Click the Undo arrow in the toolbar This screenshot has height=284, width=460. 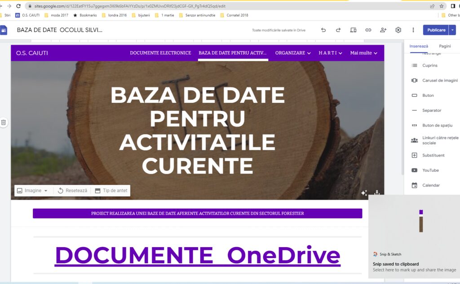point(323,30)
